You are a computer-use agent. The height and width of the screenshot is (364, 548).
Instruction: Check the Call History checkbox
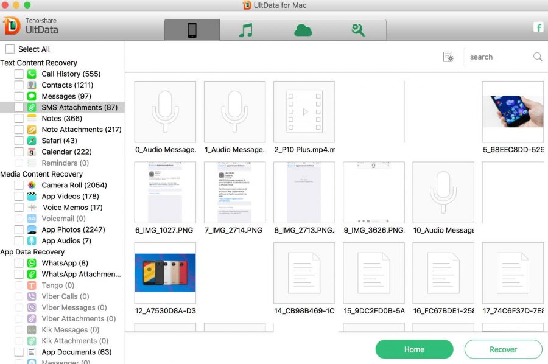pos(19,74)
